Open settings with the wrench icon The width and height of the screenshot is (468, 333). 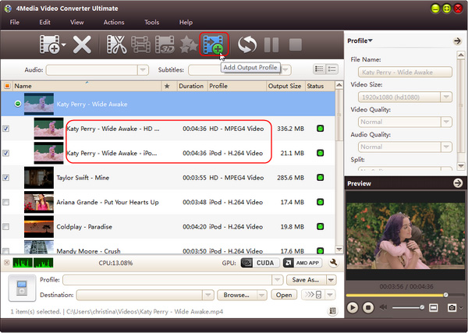[333, 263]
